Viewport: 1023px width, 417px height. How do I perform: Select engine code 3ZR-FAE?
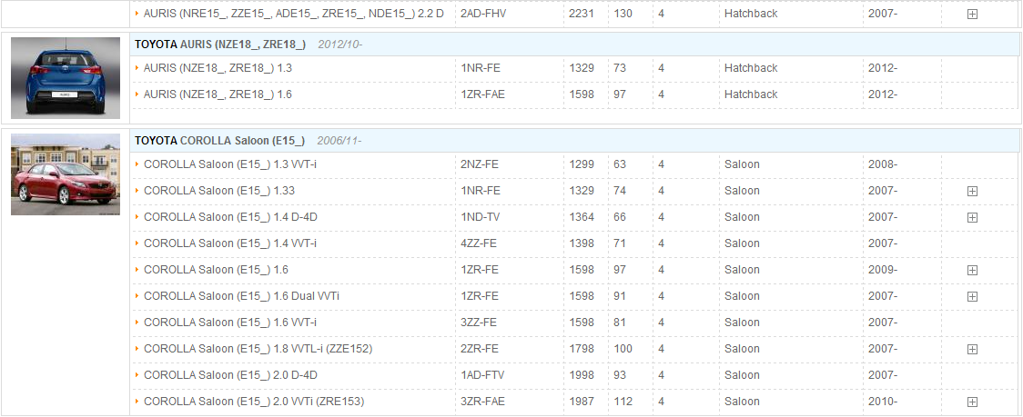(482, 402)
